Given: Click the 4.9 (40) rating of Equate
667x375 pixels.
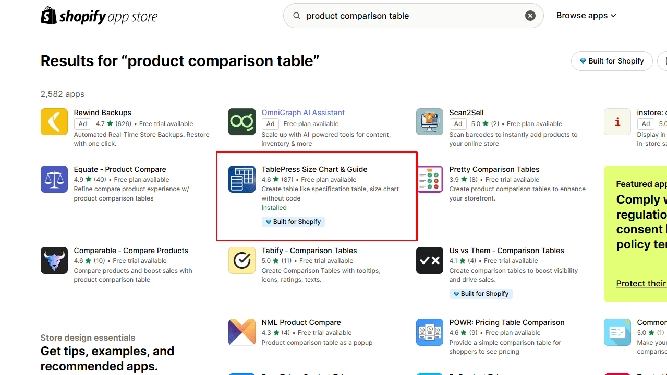Looking at the screenshot, I should (x=90, y=180).
